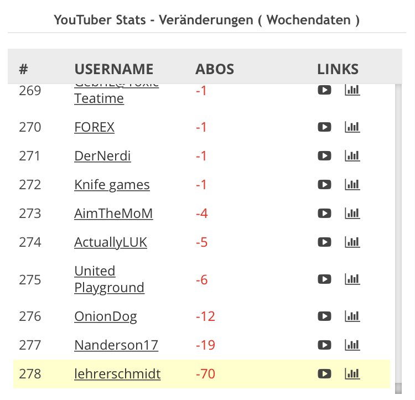Viewport: 415px width, 400px height.
Task: Sort by USERNAME column header
Action: pos(113,69)
